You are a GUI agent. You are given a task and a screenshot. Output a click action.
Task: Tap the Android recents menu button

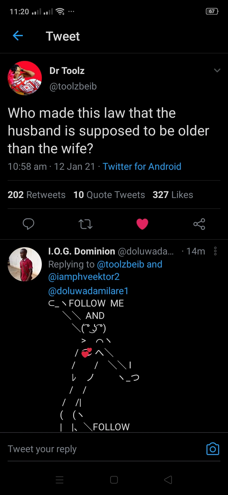pos(60,480)
